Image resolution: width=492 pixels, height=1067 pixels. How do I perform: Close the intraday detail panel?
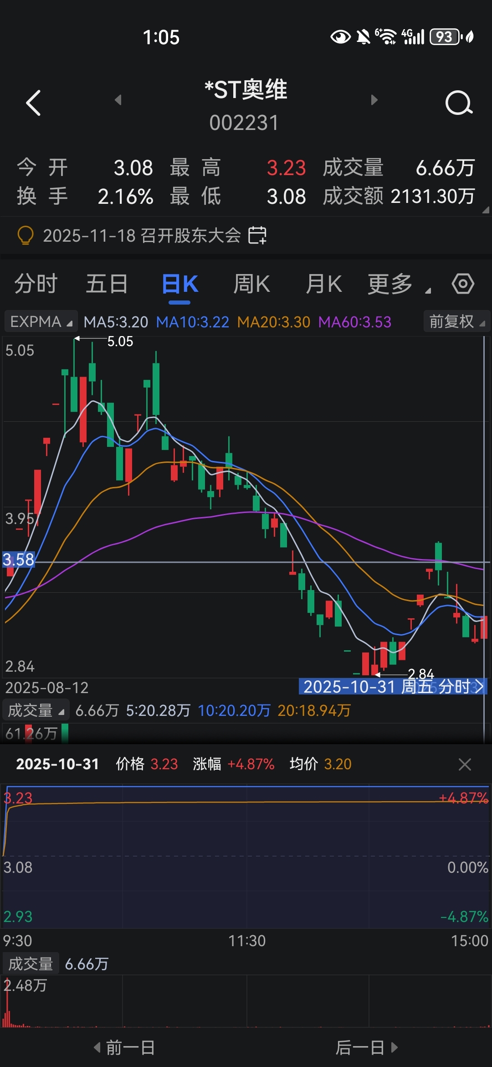point(465,764)
